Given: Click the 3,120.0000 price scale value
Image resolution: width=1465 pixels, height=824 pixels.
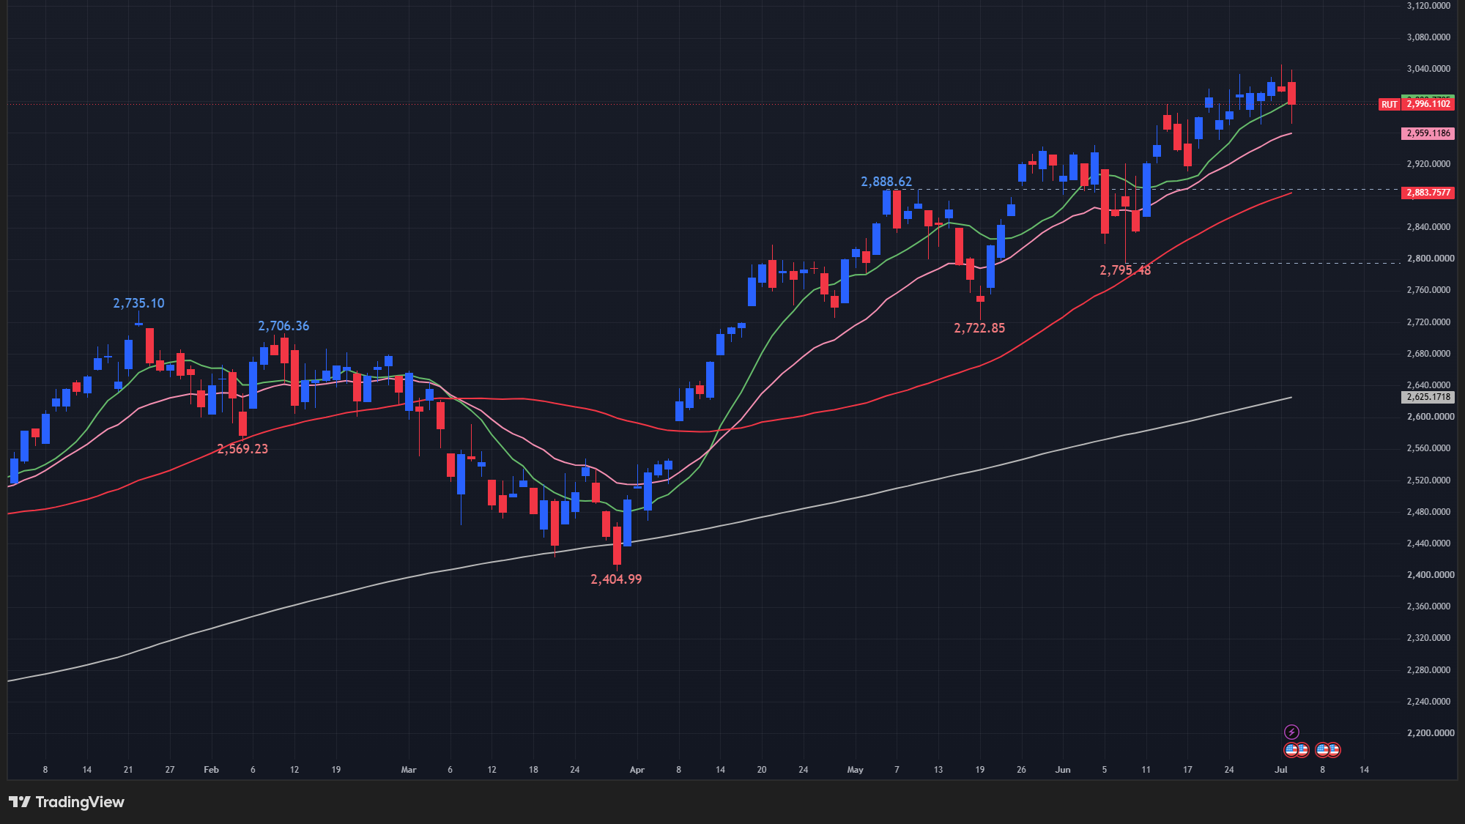Looking at the screenshot, I should [x=1428, y=6].
